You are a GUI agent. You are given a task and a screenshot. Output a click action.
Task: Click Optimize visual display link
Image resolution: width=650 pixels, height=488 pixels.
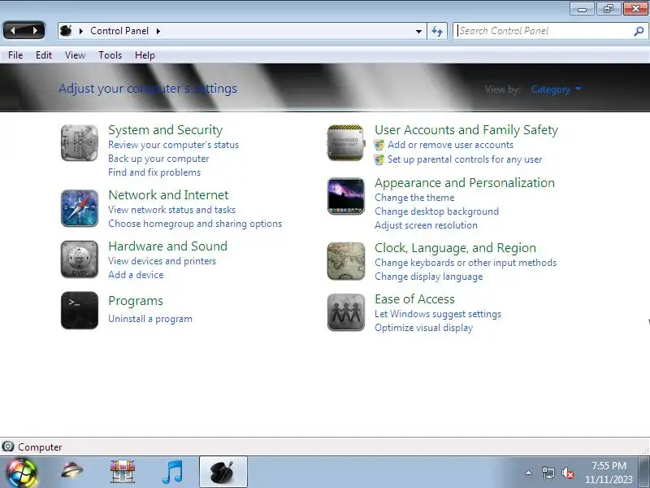pyautogui.click(x=423, y=328)
